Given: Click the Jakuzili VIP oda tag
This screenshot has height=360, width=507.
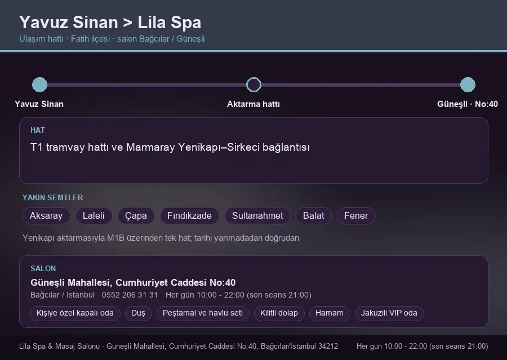Looking at the screenshot, I should pos(389,313).
